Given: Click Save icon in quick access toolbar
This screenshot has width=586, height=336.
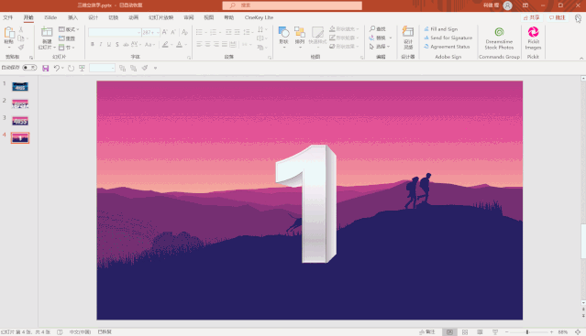Looking at the screenshot, I should [45, 68].
